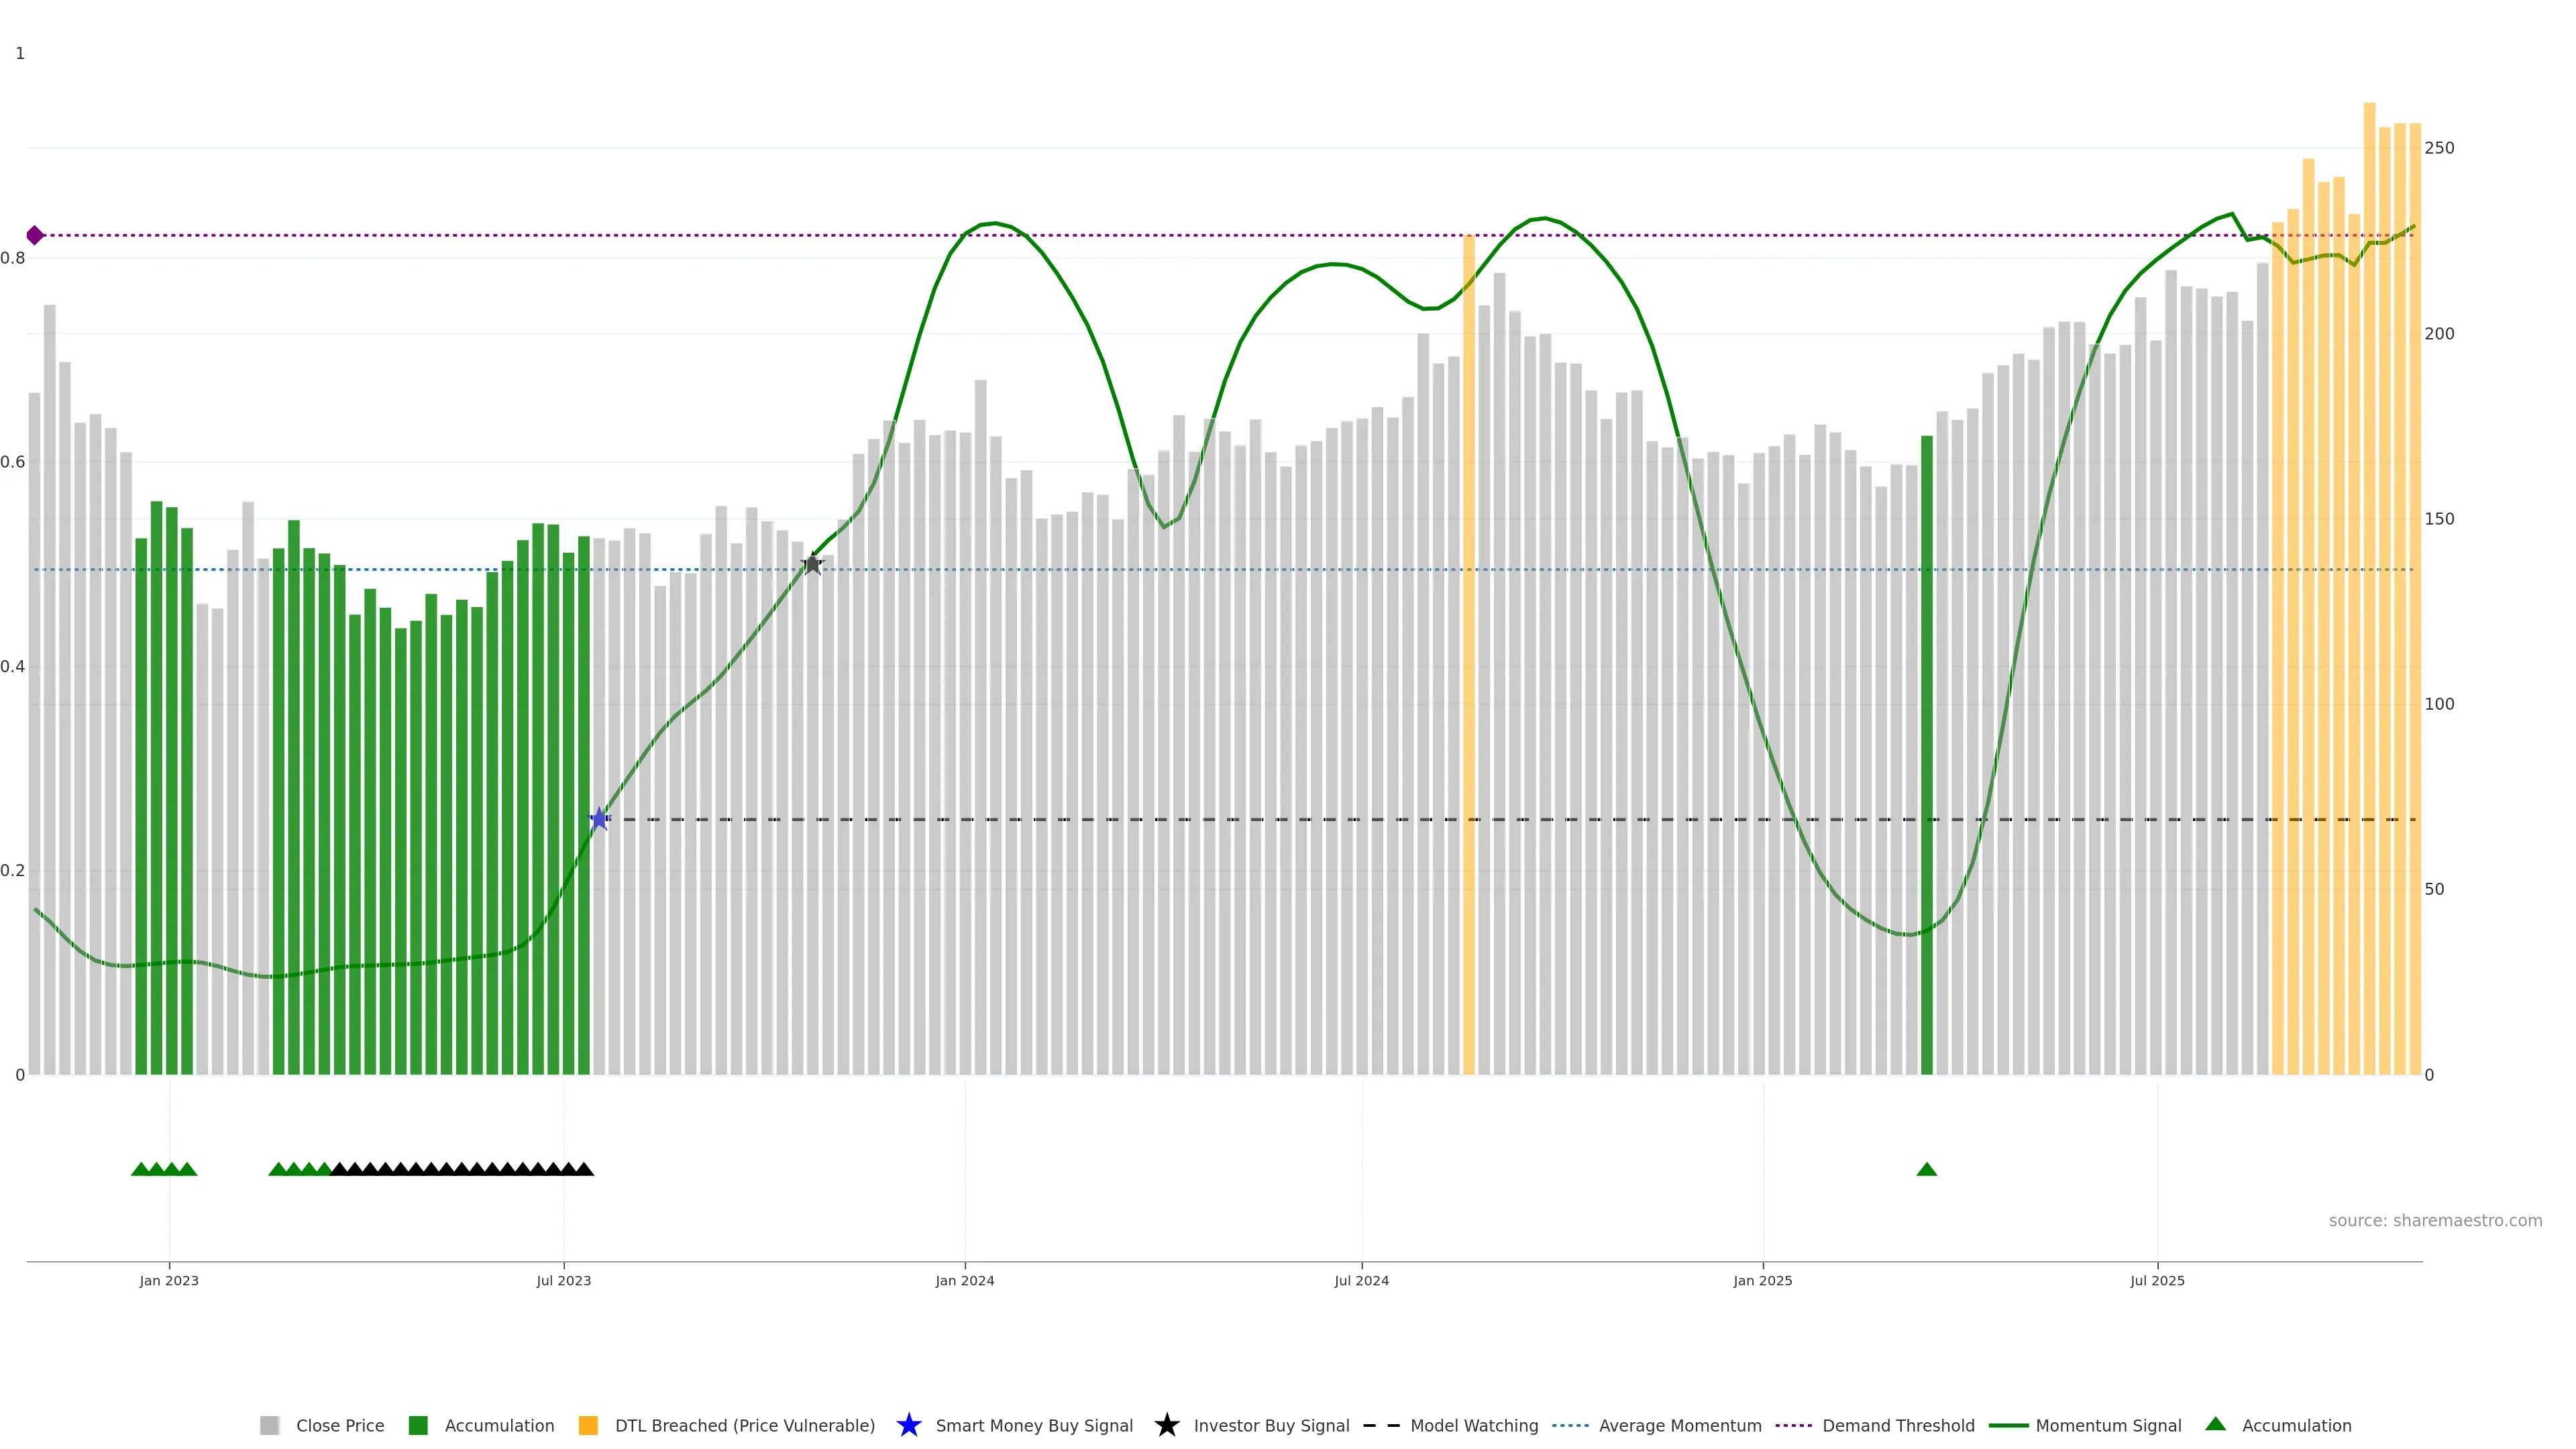
Task: Click the black Investor Buy Signal star on chart
Action: pyautogui.click(x=813, y=564)
